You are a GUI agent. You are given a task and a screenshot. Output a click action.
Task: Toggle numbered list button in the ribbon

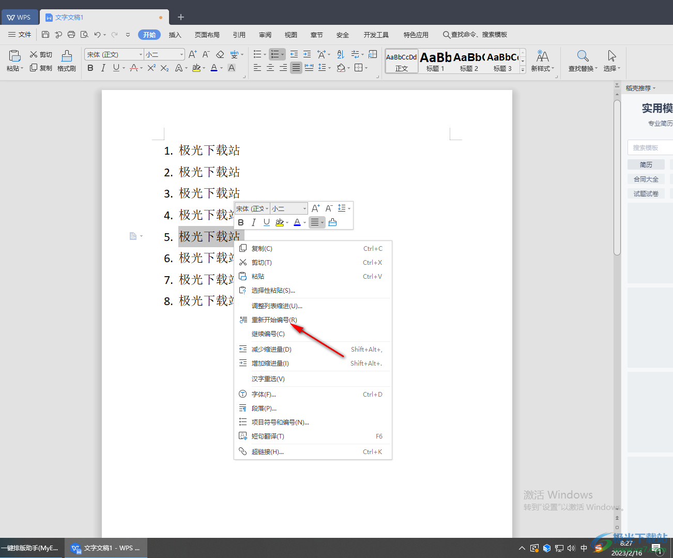tap(275, 54)
